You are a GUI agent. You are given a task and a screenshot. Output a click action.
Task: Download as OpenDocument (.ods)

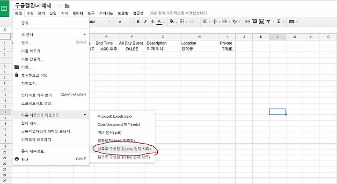(x=122, y=124)
